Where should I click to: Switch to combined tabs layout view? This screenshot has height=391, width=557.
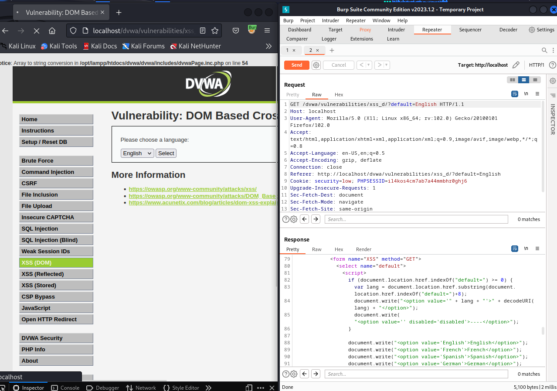[535, 80]
